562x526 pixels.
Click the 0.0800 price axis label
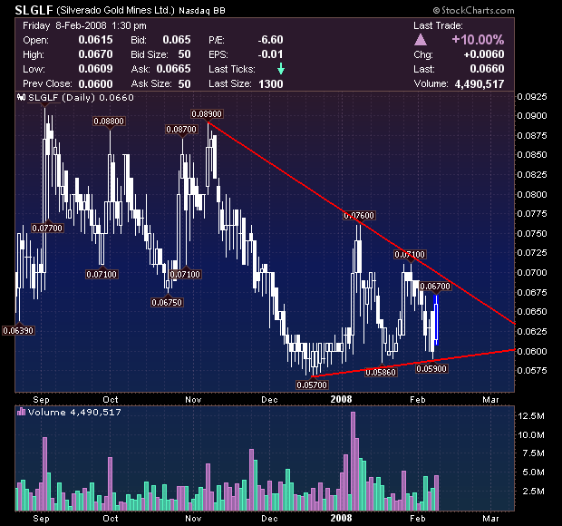coord(532,194)
